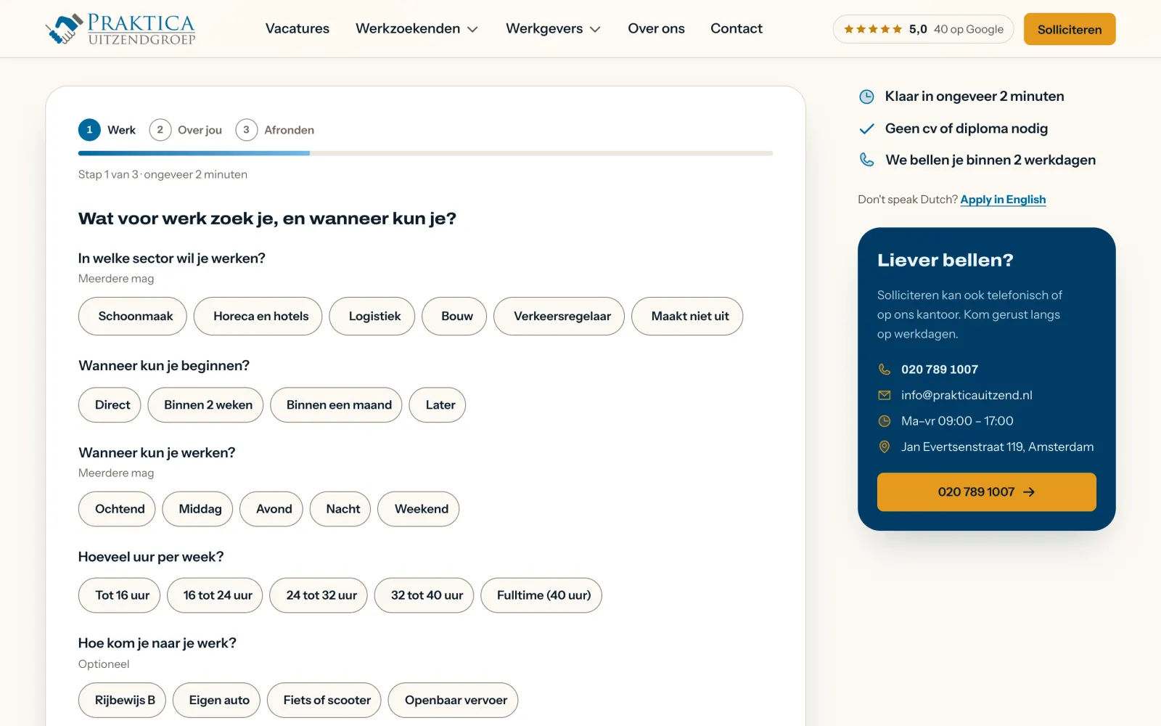Go to the Contact page
Image resolution: width=1161 pixels, height=726 pixels.
737,29
